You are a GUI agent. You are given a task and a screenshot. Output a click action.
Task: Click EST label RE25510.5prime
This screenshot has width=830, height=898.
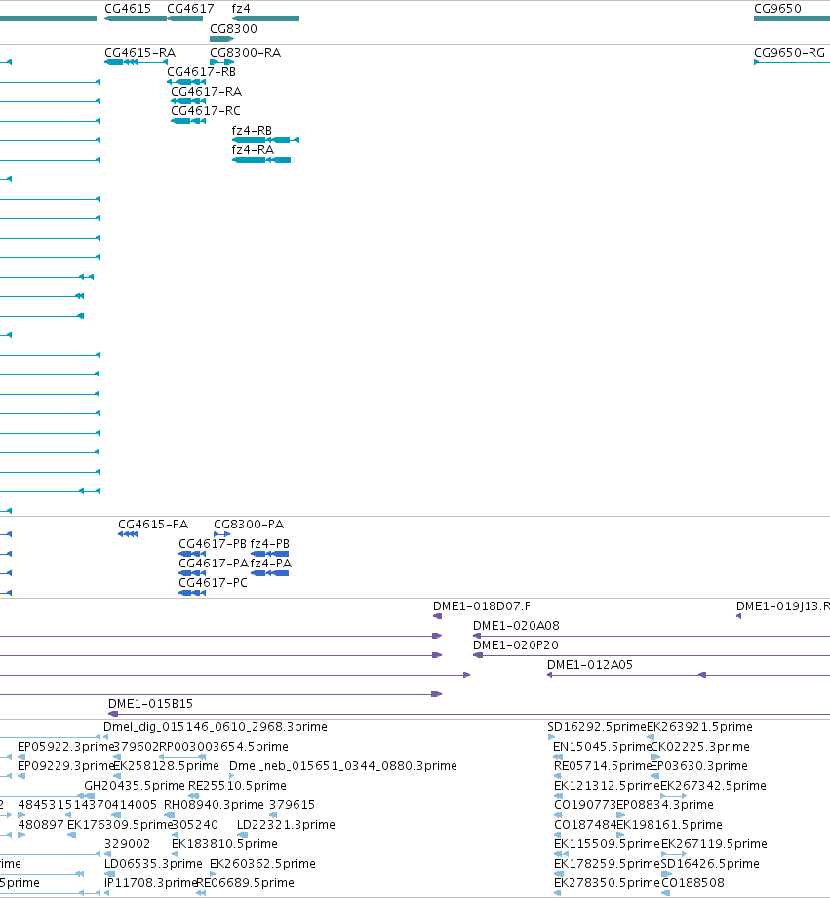(237, 786)
